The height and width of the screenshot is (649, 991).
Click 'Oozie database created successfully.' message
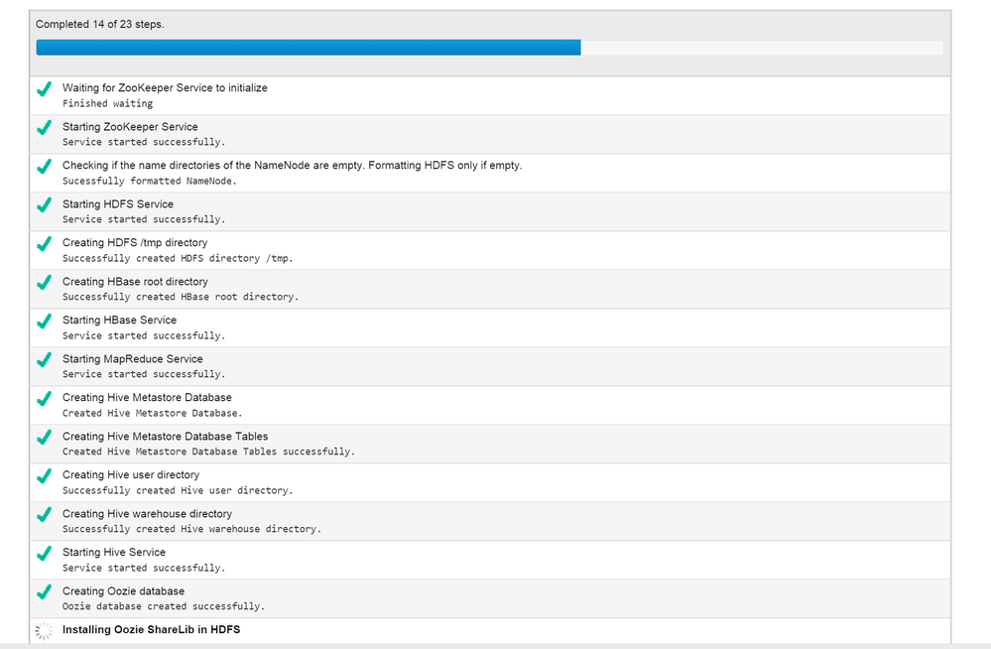tap(164, 606)
